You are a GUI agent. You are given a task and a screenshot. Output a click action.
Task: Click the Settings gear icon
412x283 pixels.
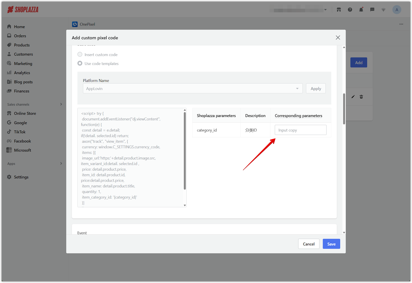[x=9, y=177]
